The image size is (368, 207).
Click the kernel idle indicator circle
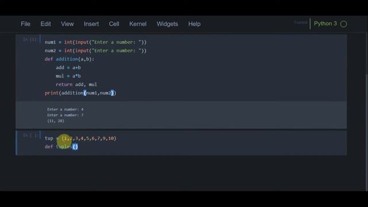344,24
